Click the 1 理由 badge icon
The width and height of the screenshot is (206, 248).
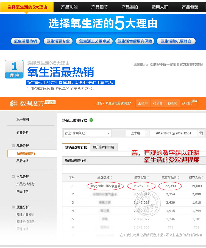(14, 69)
